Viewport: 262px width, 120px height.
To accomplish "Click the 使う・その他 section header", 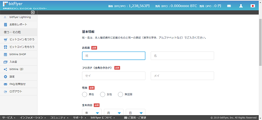I will 12,32.
